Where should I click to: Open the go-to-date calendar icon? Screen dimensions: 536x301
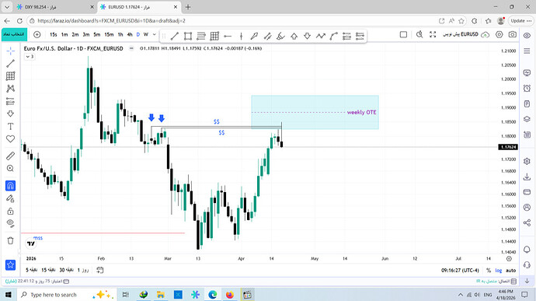pyautogui.click(x=99, y=270)
